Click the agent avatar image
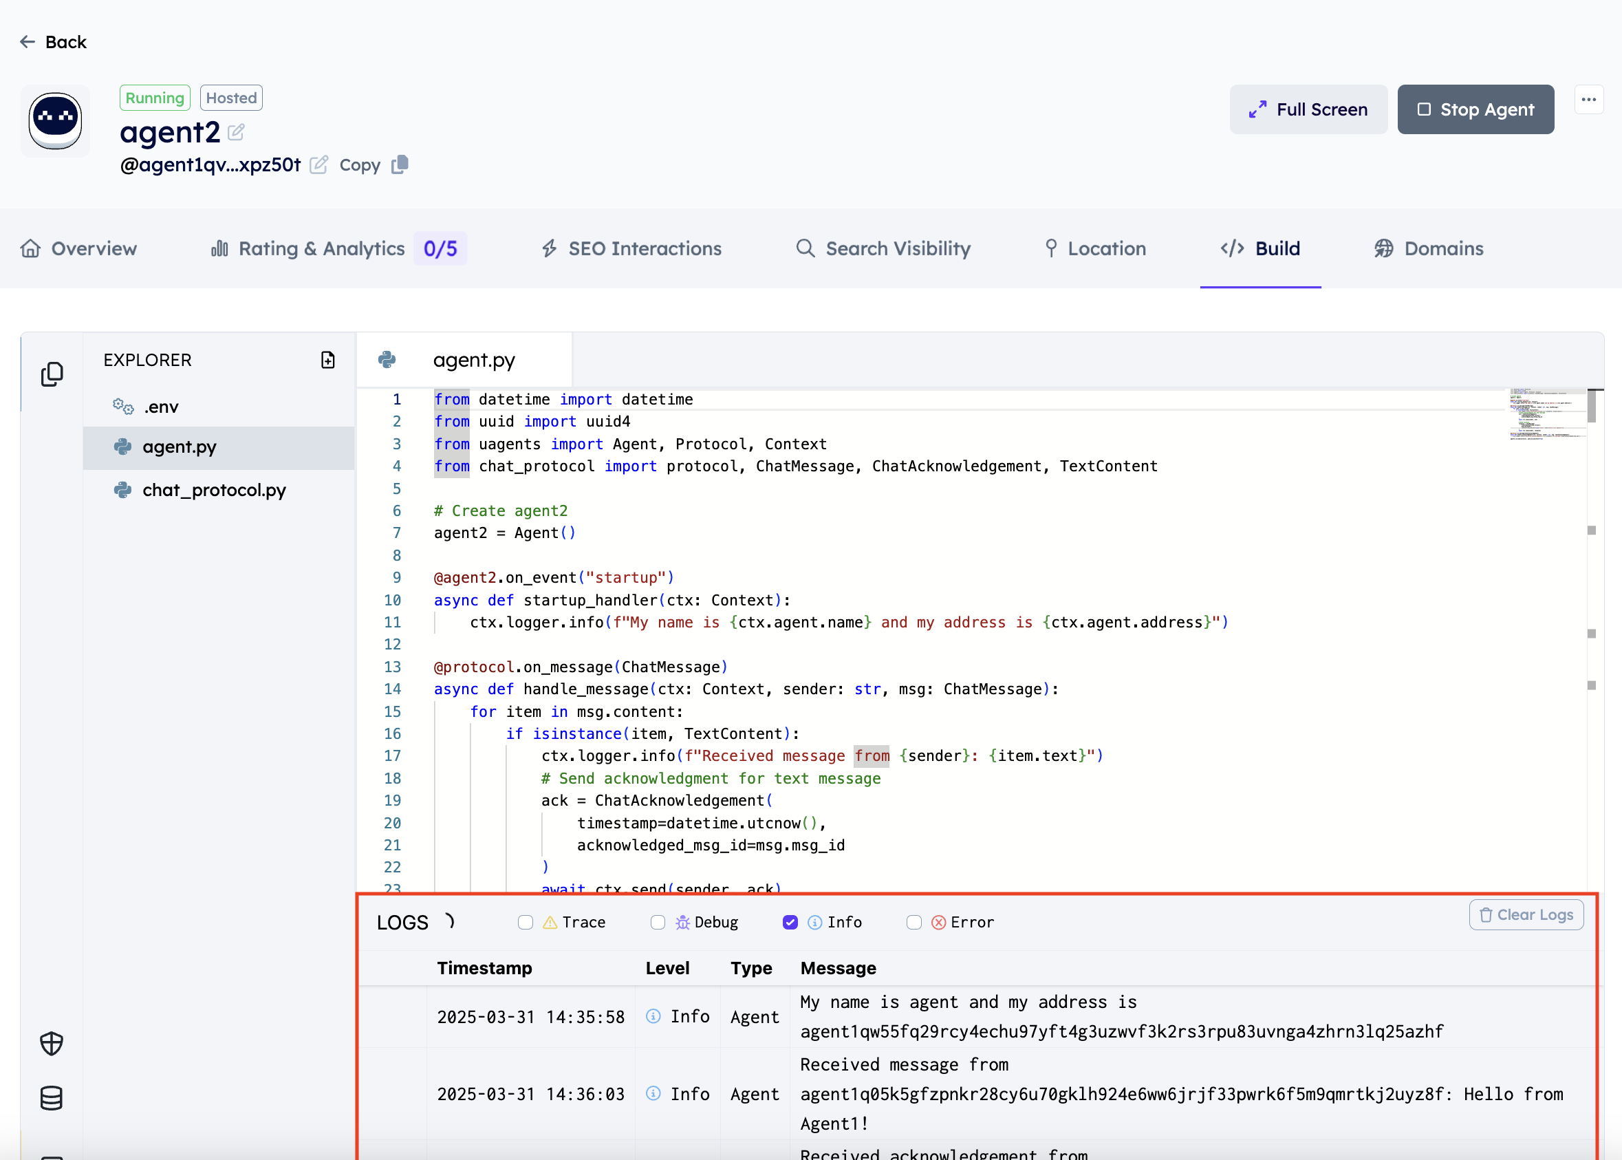The image size is (1622, 1160). coord(55,120)
